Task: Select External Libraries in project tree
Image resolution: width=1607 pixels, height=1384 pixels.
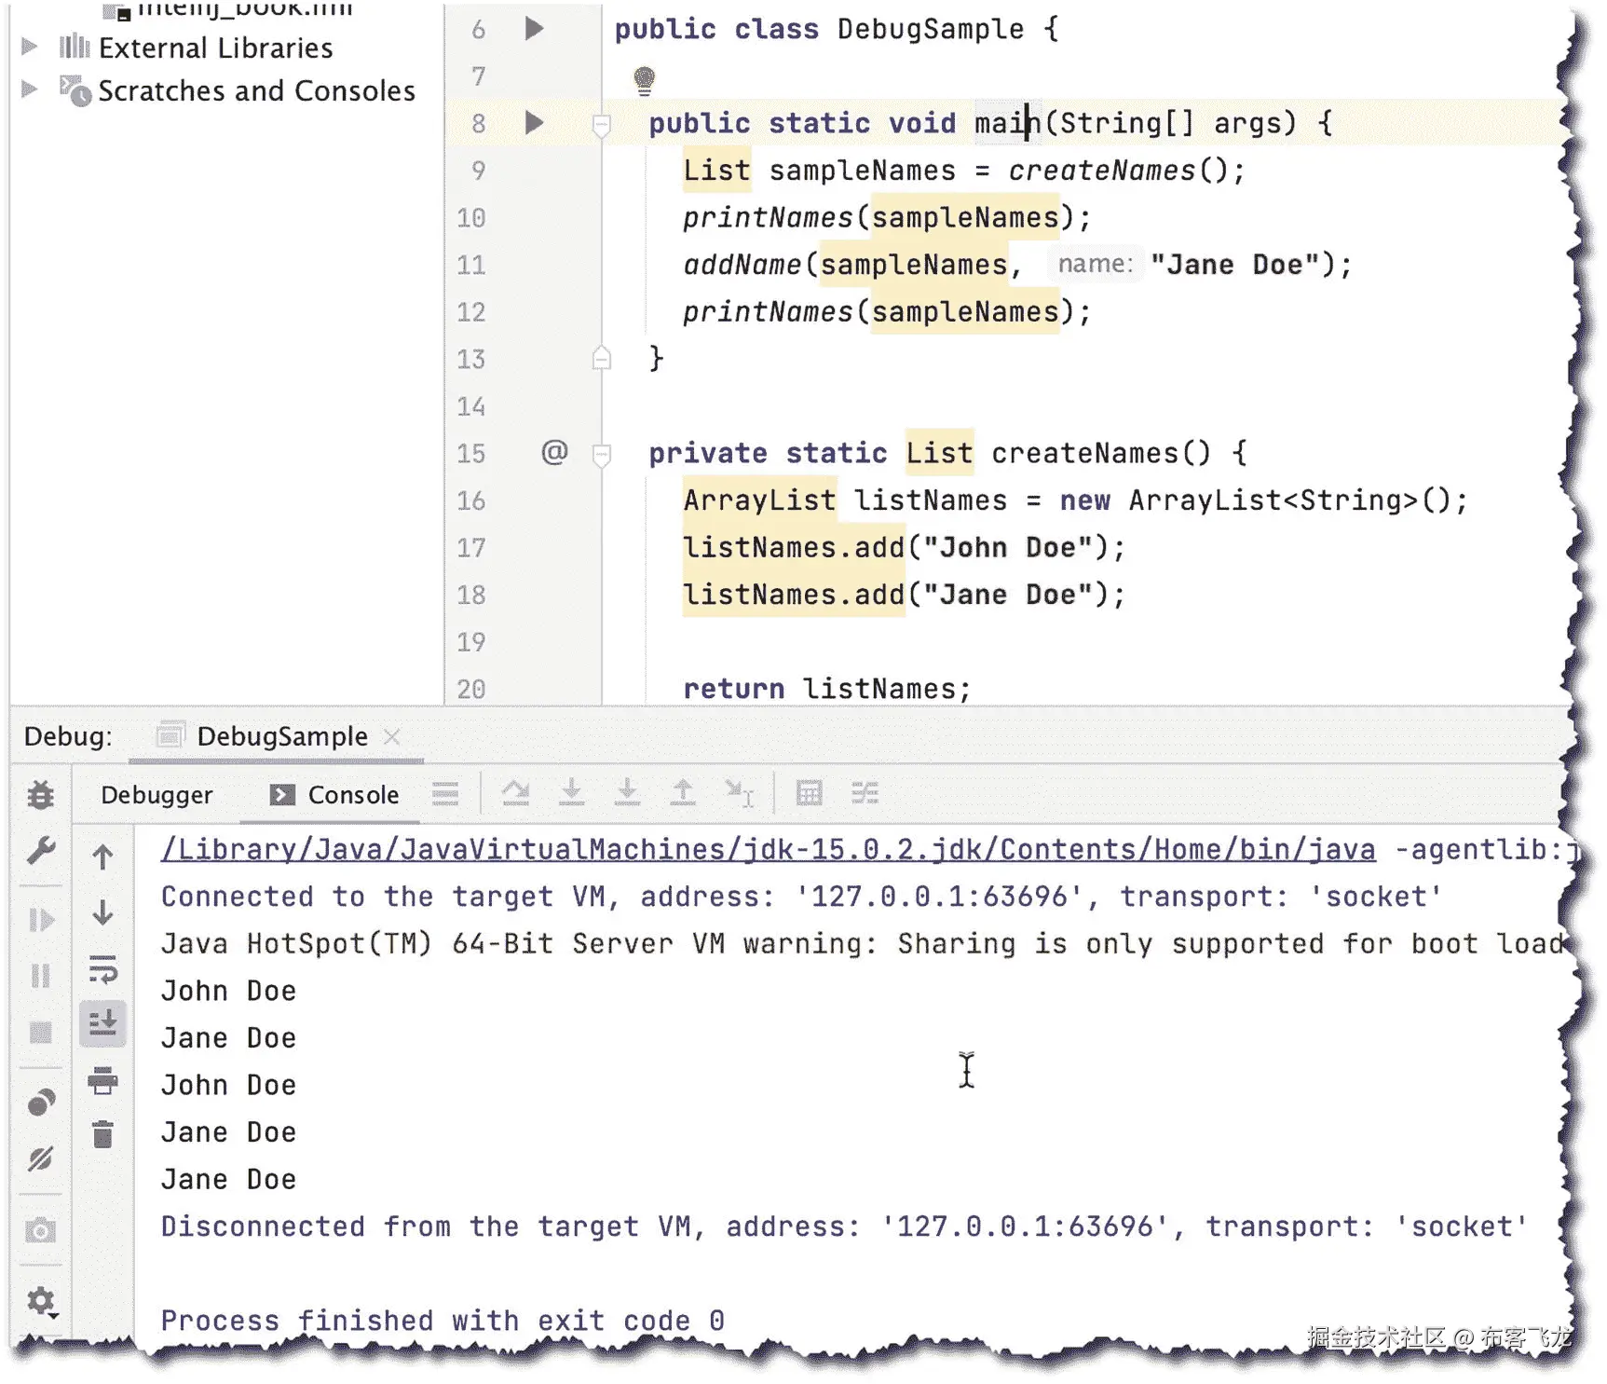Action: tap(215, 48)
